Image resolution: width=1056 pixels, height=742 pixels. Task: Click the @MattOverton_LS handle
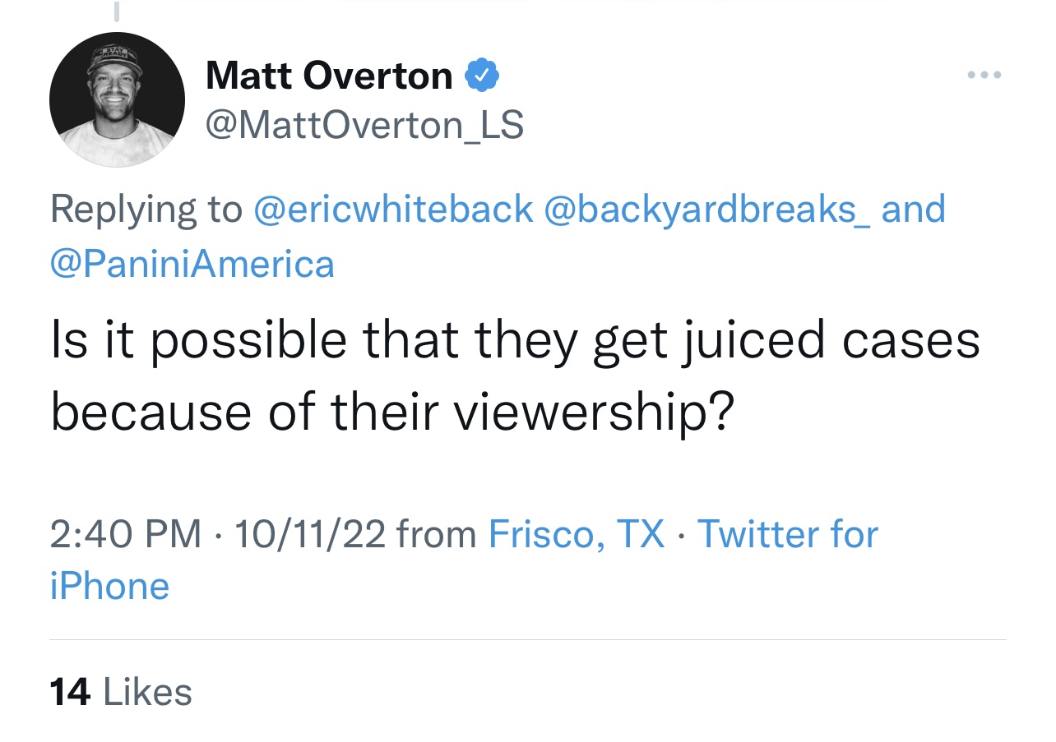(364, 126)
